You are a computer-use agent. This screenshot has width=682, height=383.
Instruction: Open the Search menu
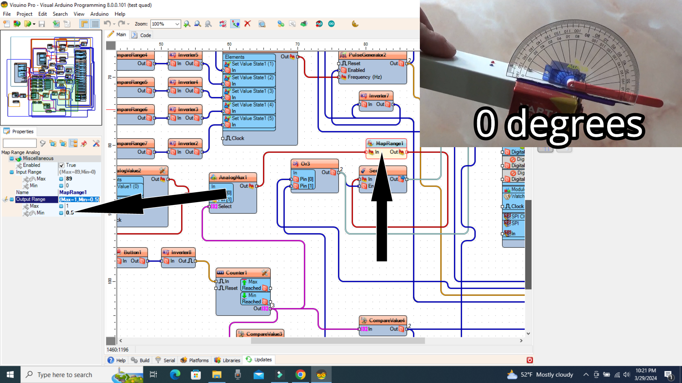point(60,14)
